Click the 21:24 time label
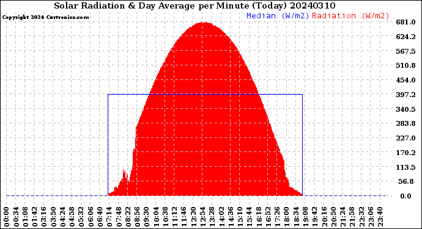The width and height of the screenshot is (422, 229). coord(343,217)
